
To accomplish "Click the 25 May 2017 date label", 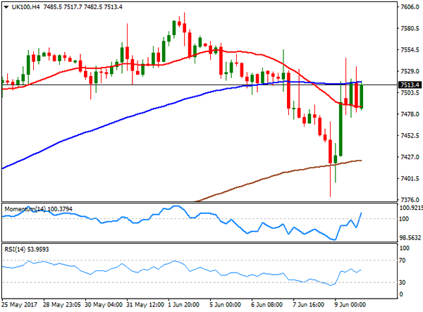I will click(x=20, y=305).
